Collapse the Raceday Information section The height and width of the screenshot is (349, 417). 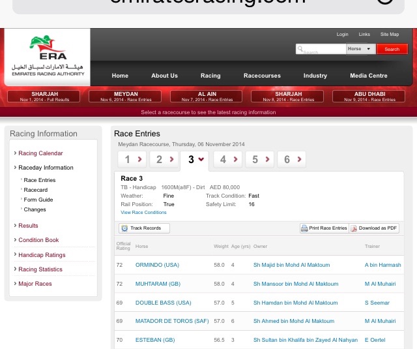(x=45, y=168)
